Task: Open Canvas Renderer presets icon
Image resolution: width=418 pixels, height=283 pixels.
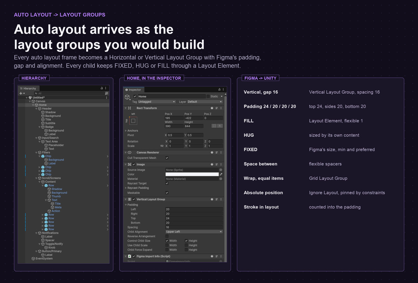Action: [216, 152]
